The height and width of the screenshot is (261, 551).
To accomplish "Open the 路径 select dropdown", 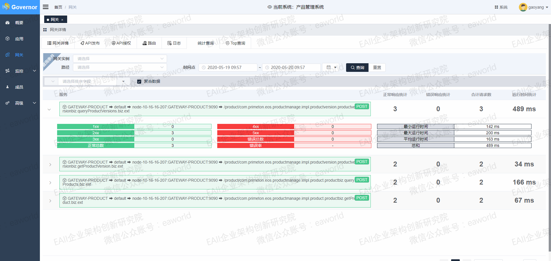I will [x=120, y=67].
